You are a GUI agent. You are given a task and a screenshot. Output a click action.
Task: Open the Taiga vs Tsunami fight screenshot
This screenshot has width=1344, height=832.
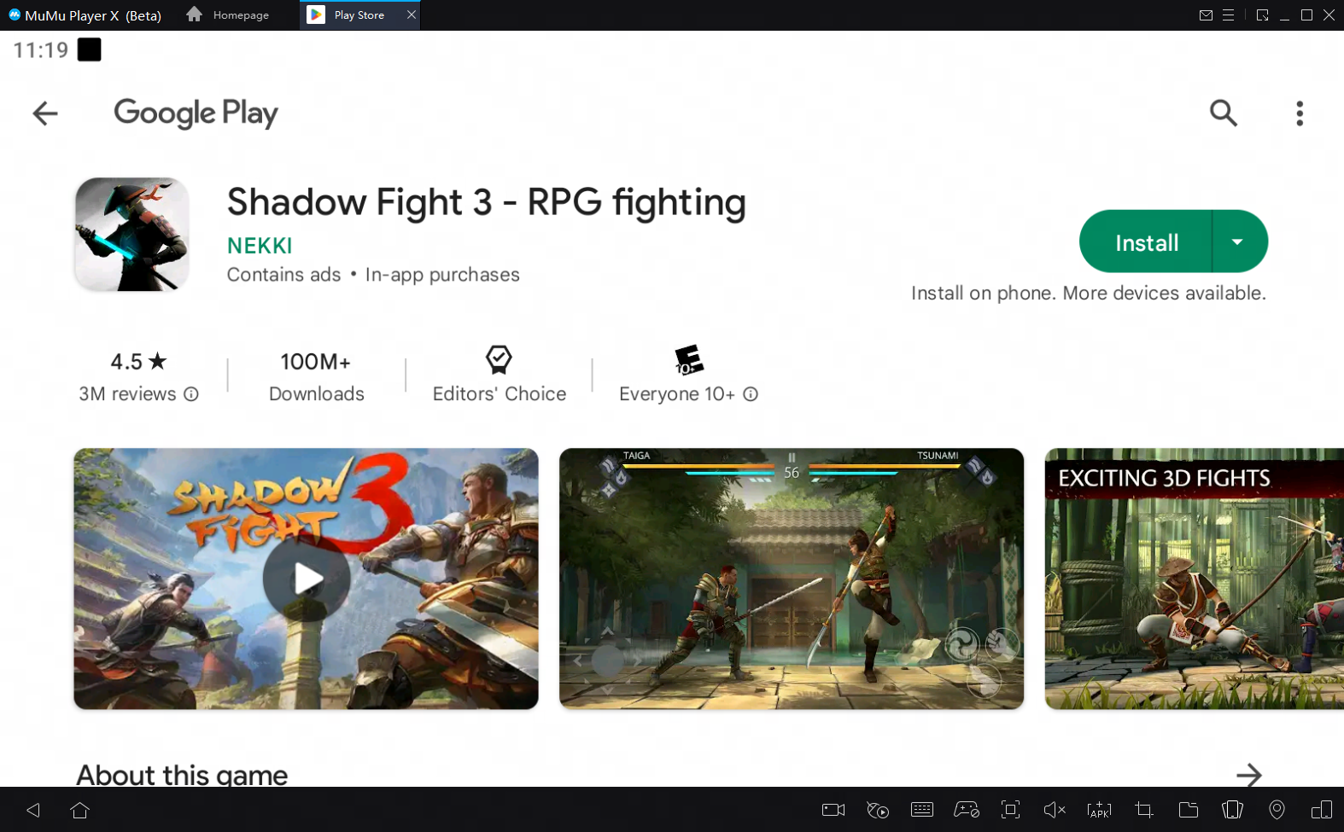point(792,579)
